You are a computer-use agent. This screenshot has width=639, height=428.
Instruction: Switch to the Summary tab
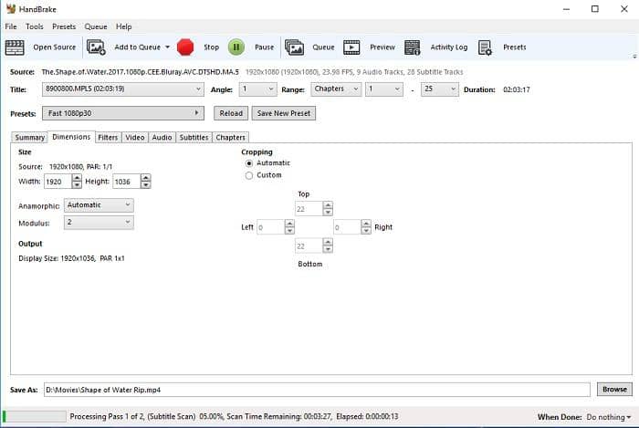[30, 138]
